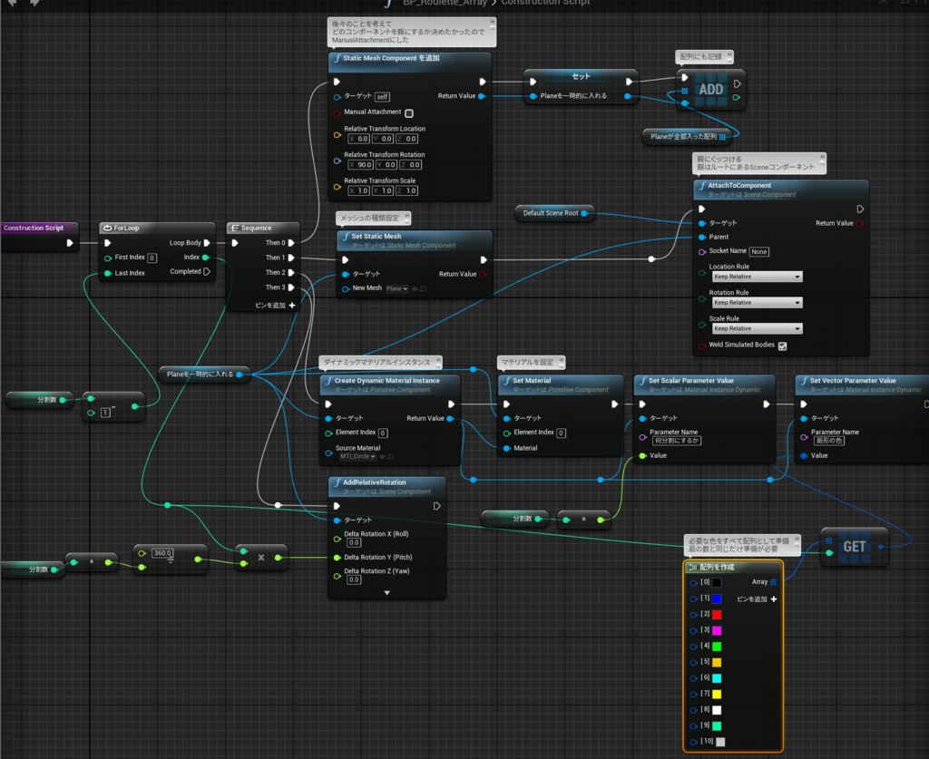
Task: Open the Source Material MTI_Circle dropdown
Action: (x=357, y=456)
